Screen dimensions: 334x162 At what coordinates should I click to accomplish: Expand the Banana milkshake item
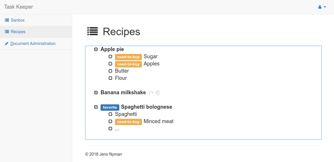click(96, 93)
